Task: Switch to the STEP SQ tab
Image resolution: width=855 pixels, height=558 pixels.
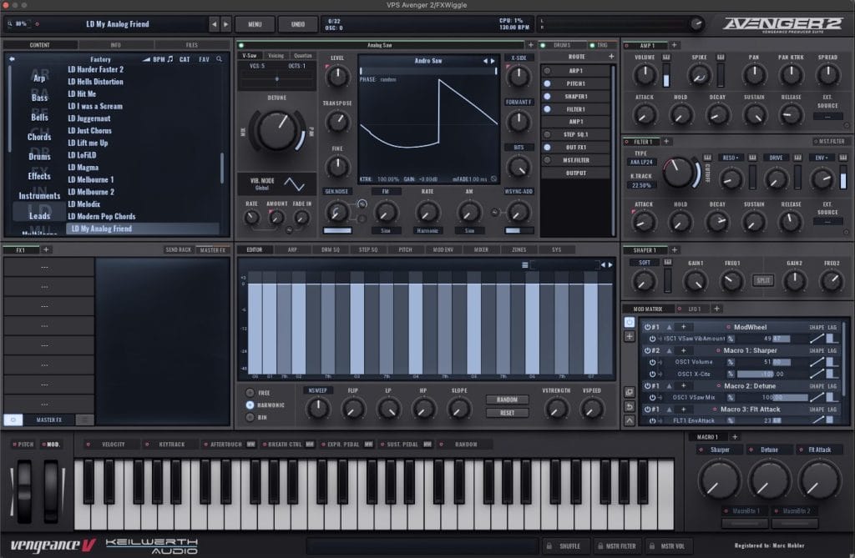Action: click(368, 249)
